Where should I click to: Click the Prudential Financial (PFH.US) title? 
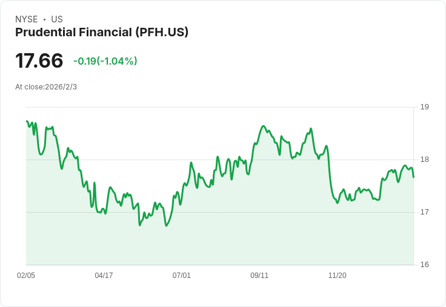[x=102, y=33]
